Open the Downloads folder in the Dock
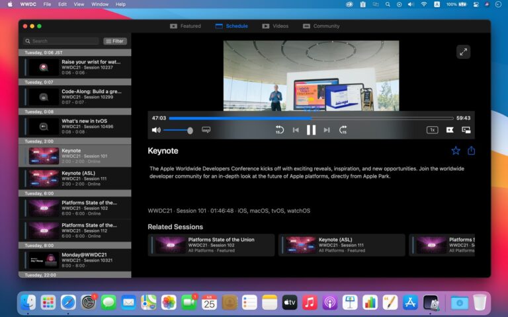Screen dimensions: 508x317 [x=460, y=302]
